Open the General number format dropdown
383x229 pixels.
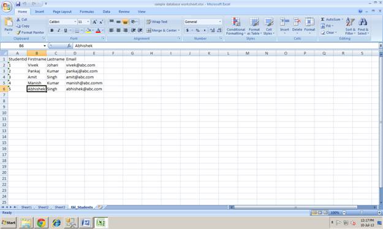pyautogui.click(x=219, y=22)
